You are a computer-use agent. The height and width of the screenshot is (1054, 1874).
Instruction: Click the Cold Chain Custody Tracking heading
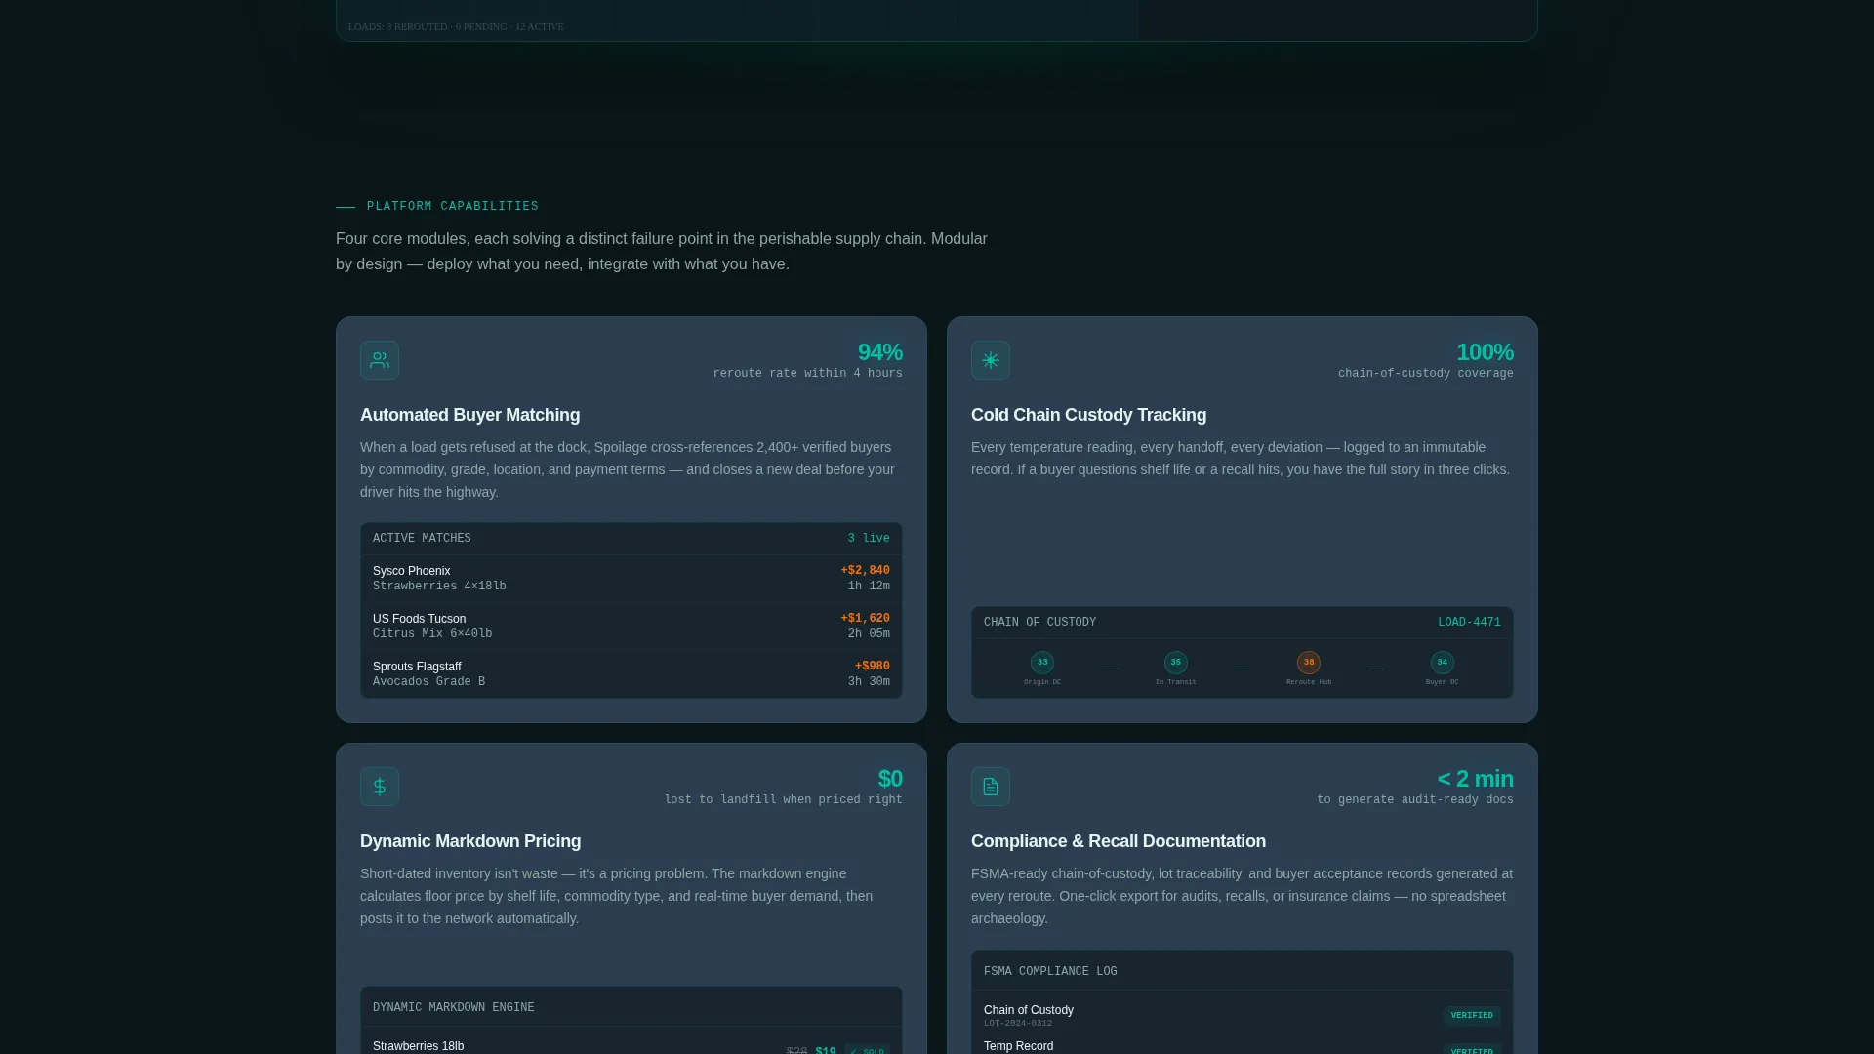[x=1088, y=415]
